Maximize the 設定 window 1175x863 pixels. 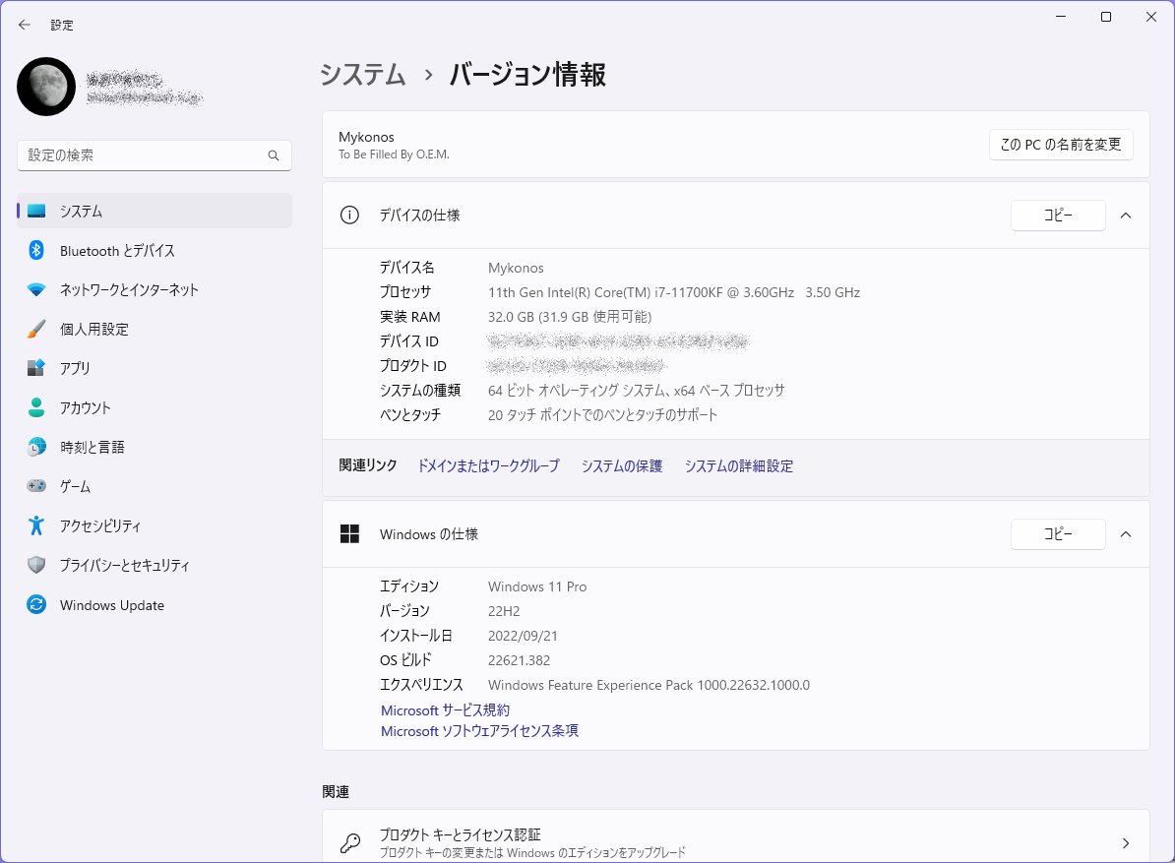tap(1105, 18)
